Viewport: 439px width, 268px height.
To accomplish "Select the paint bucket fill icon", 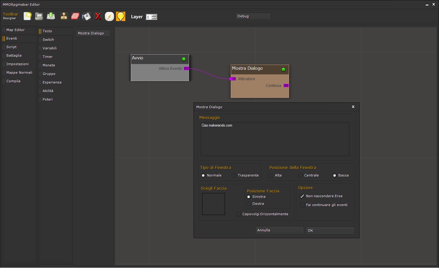I will point(87,16).
